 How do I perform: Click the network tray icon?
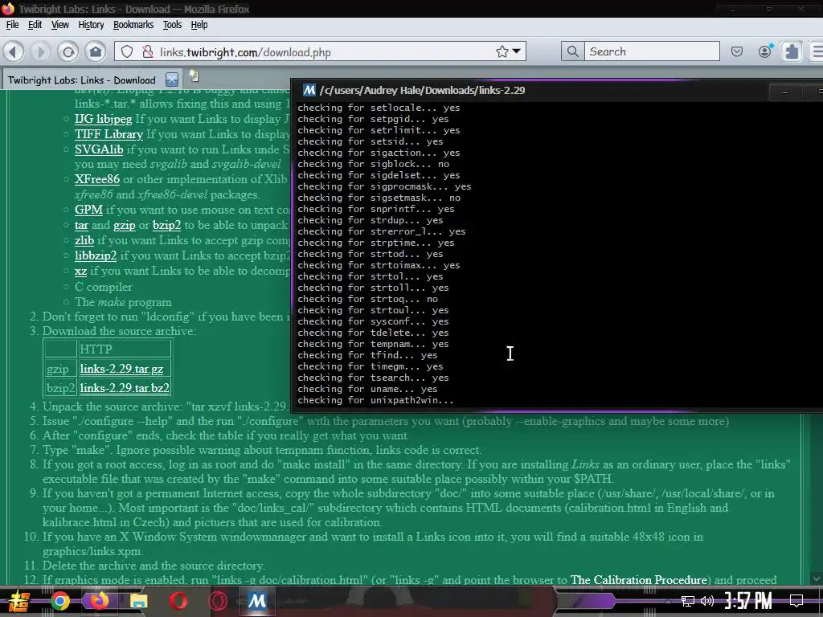coord(687,601)
